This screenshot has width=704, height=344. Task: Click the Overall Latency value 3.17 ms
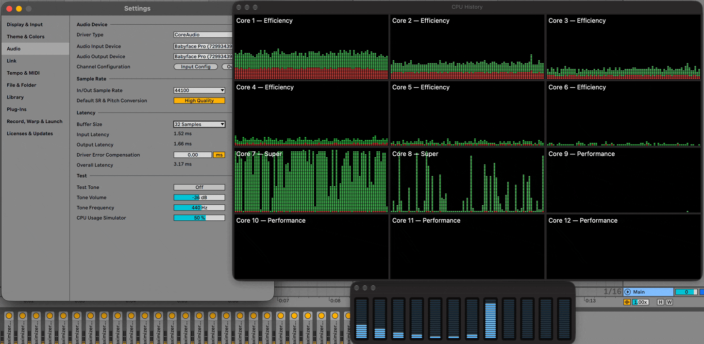(183, 165)
